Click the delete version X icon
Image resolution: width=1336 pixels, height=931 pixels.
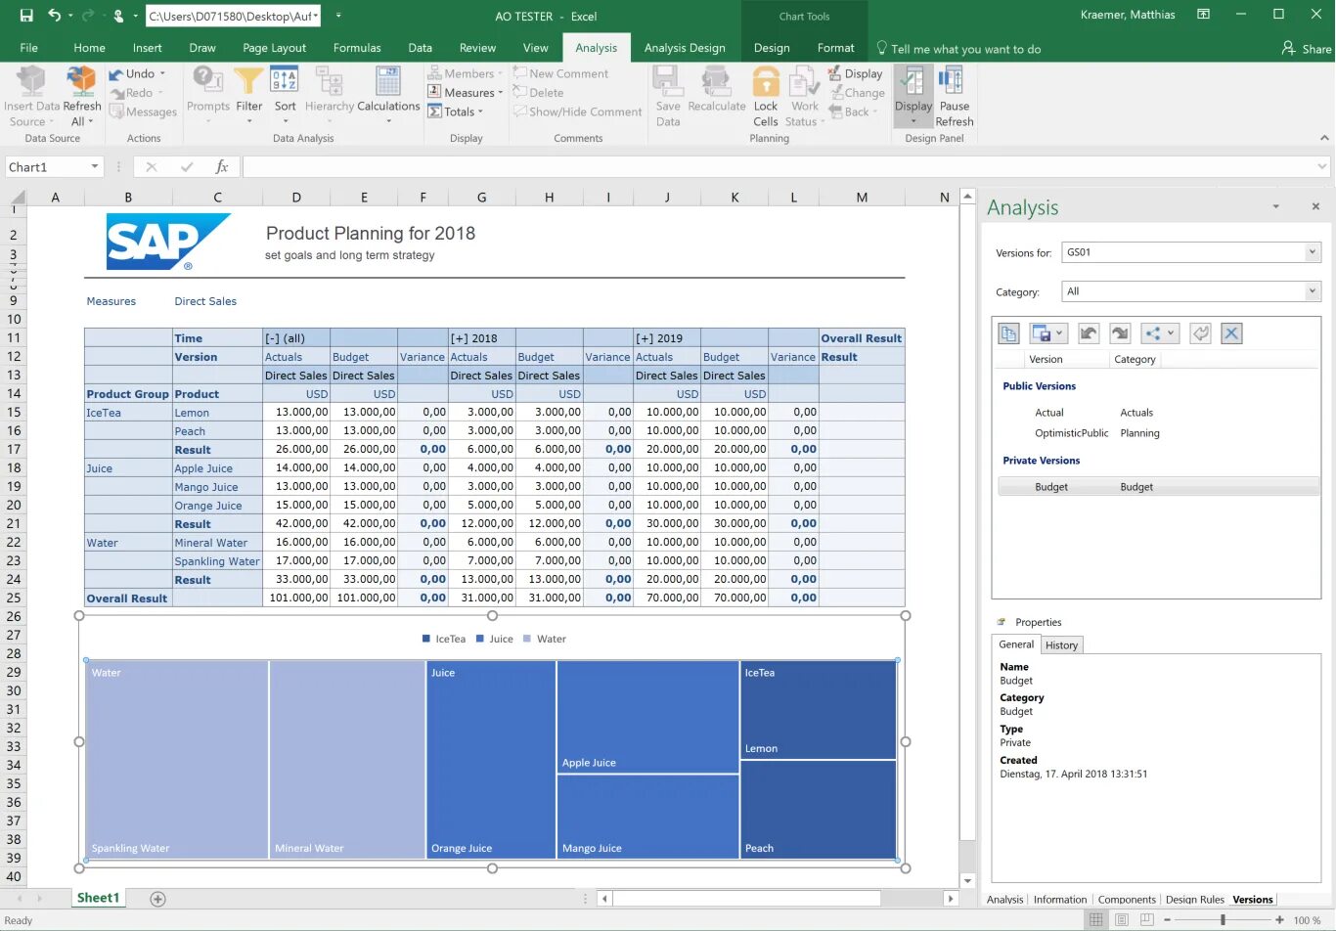click(1231, 333)
